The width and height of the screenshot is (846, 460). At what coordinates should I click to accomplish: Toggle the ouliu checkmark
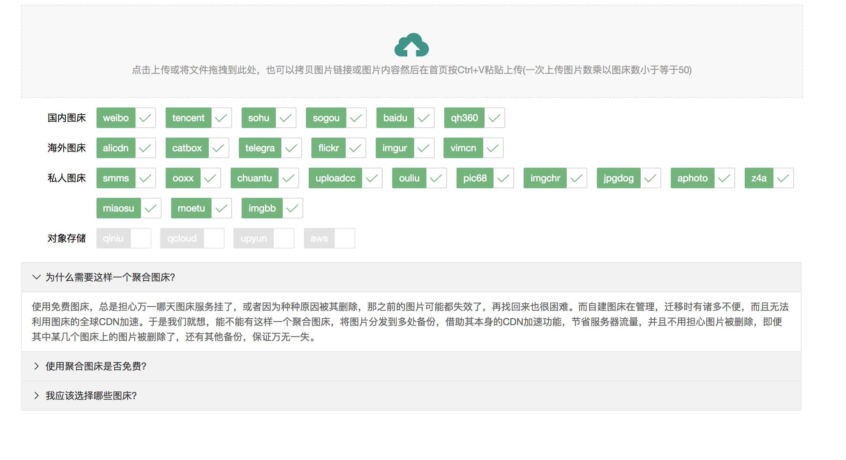coord(436,178)
